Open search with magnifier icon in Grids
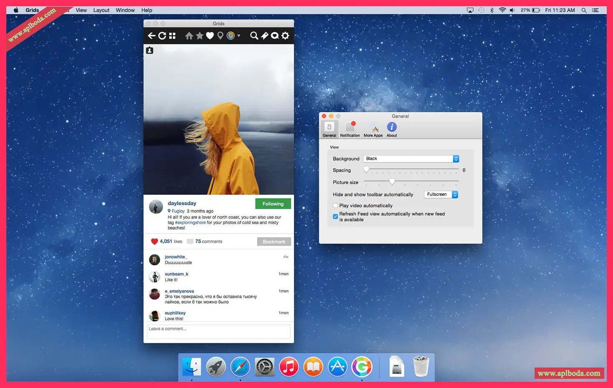613x388 pixels. (254, 36)
